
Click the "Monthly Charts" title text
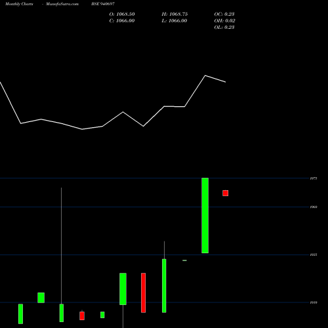click(x=19, y=4)
